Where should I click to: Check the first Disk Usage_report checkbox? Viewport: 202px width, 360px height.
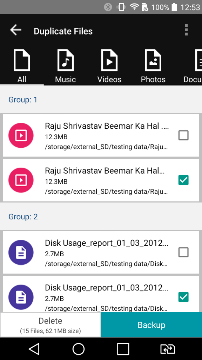183,252
